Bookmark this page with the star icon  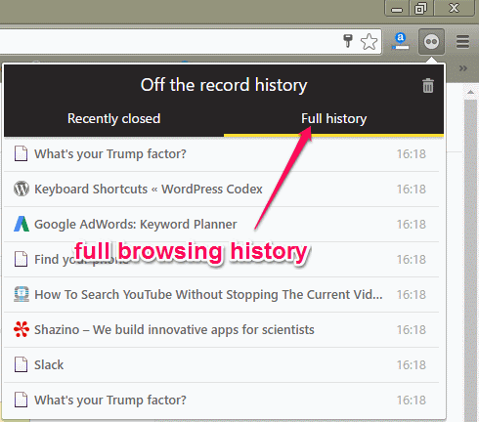click(x=369, y=42)
